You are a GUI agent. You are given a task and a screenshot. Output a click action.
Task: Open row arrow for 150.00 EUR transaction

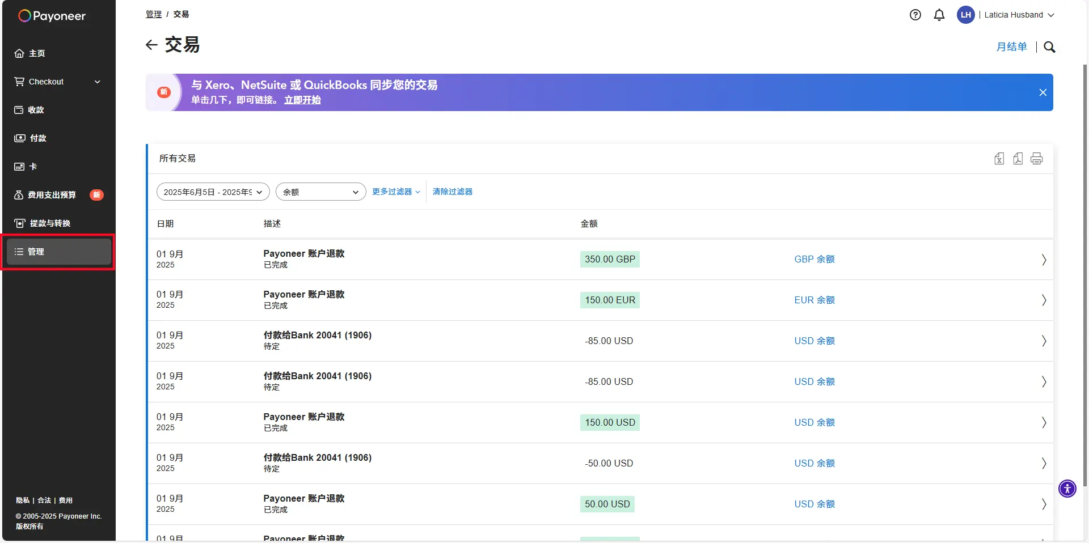coord(1044,300)
